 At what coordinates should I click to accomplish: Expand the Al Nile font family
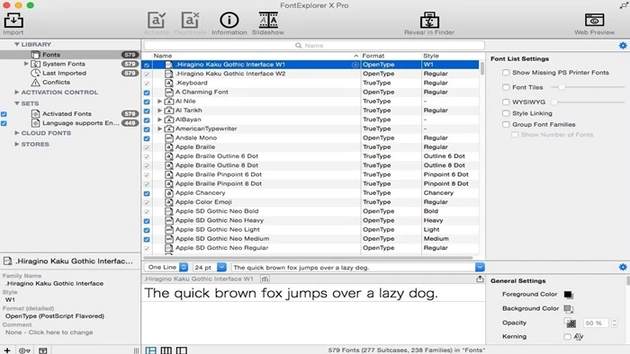pyautogui.click(x=160, y=102)
